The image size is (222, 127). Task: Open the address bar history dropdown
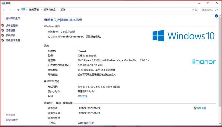coord(192,10)
